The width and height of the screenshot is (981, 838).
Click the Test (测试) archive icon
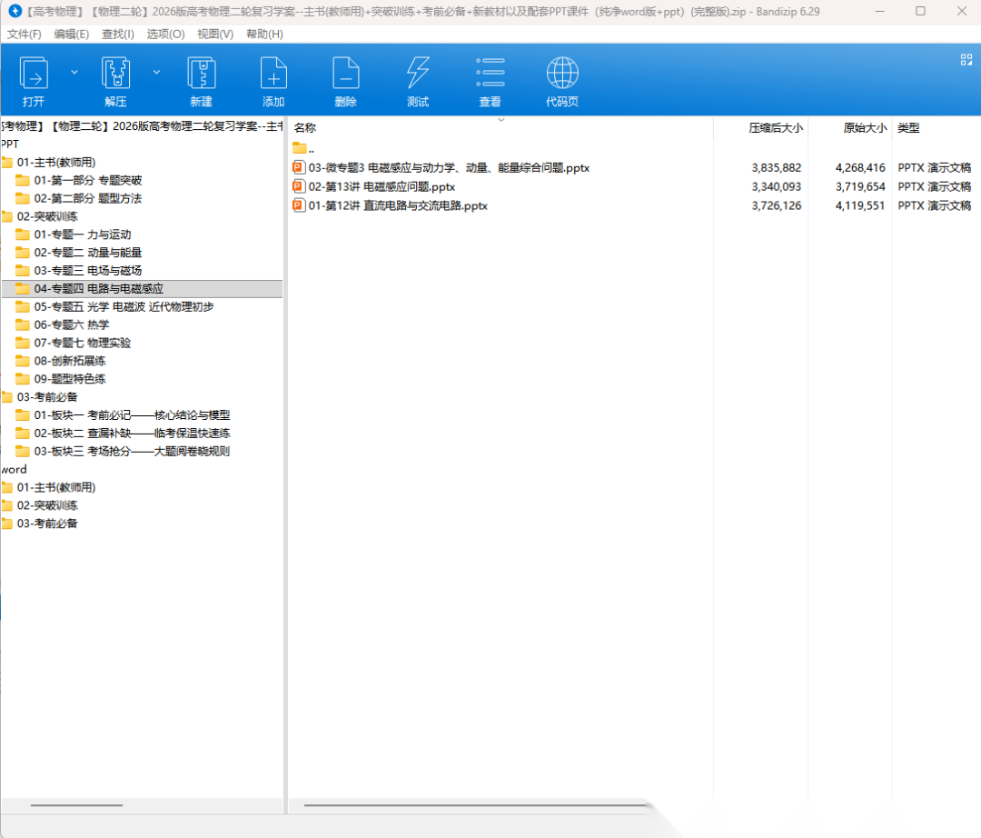(418, 73)
